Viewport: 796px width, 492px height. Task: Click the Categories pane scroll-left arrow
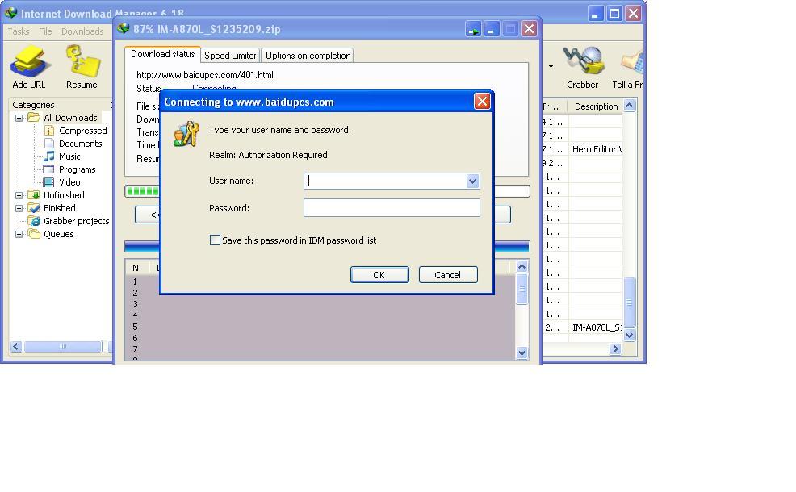click(x=15, y=347)
